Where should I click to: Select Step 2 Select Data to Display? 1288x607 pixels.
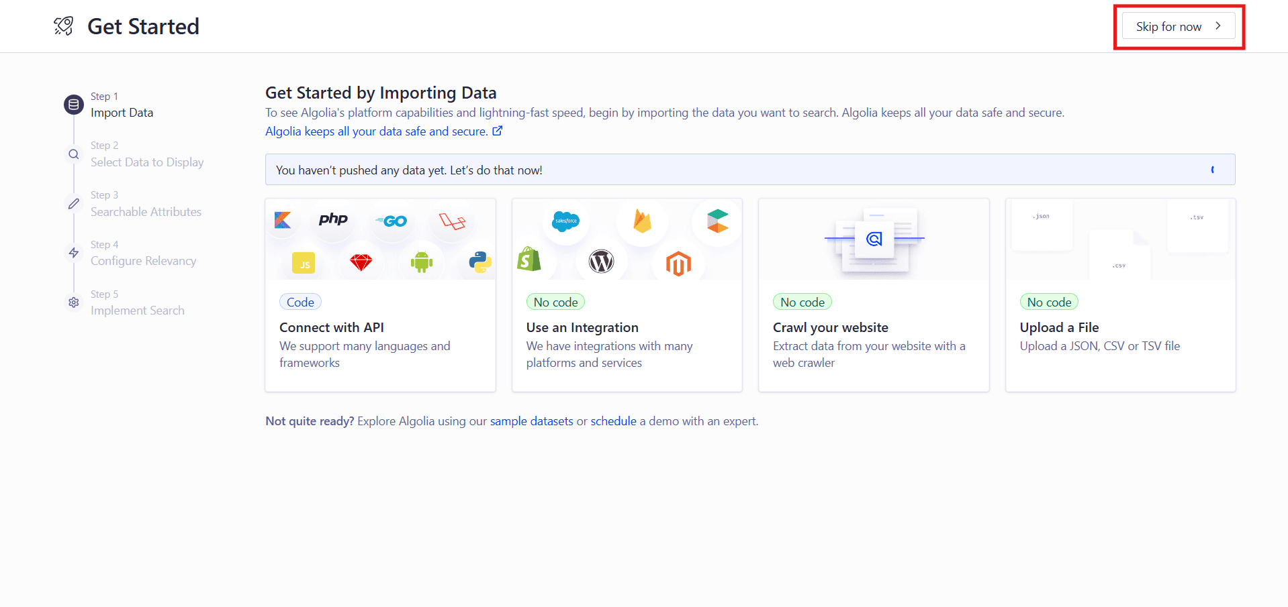pyautogui.click(x=147, y=162)
